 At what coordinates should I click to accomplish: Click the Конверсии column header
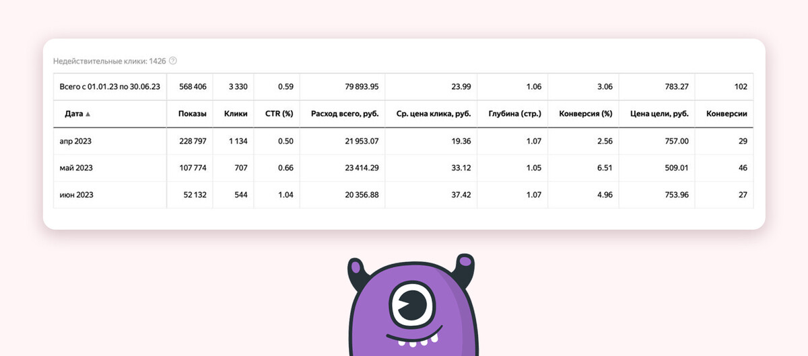727,114
